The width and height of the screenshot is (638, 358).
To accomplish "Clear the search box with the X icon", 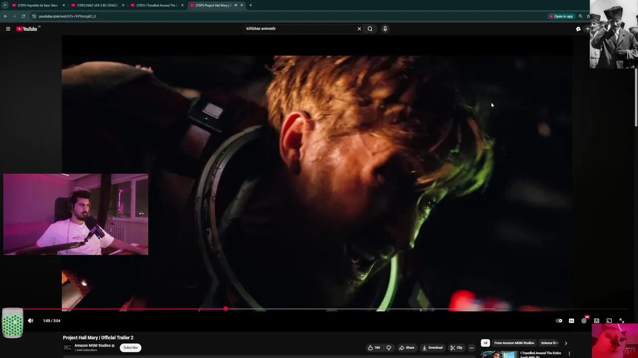I will click(359, 29).
